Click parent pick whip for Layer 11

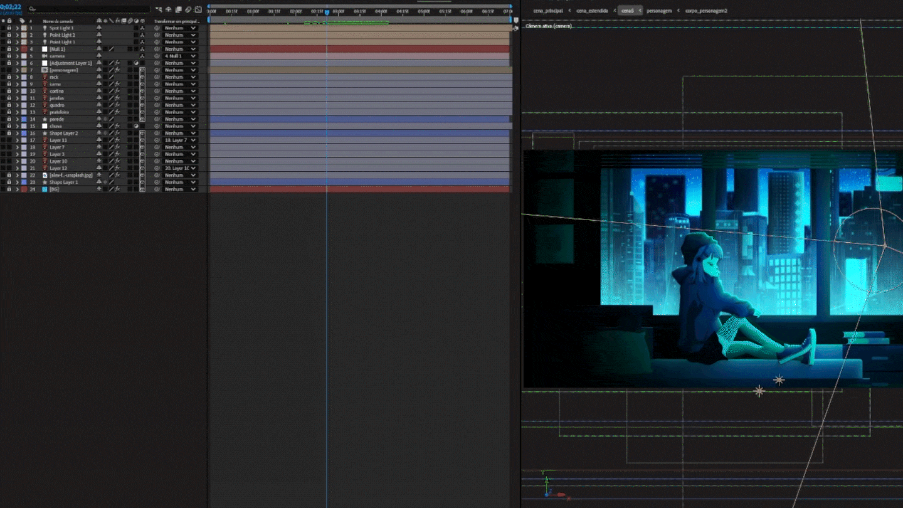point(157,140)
